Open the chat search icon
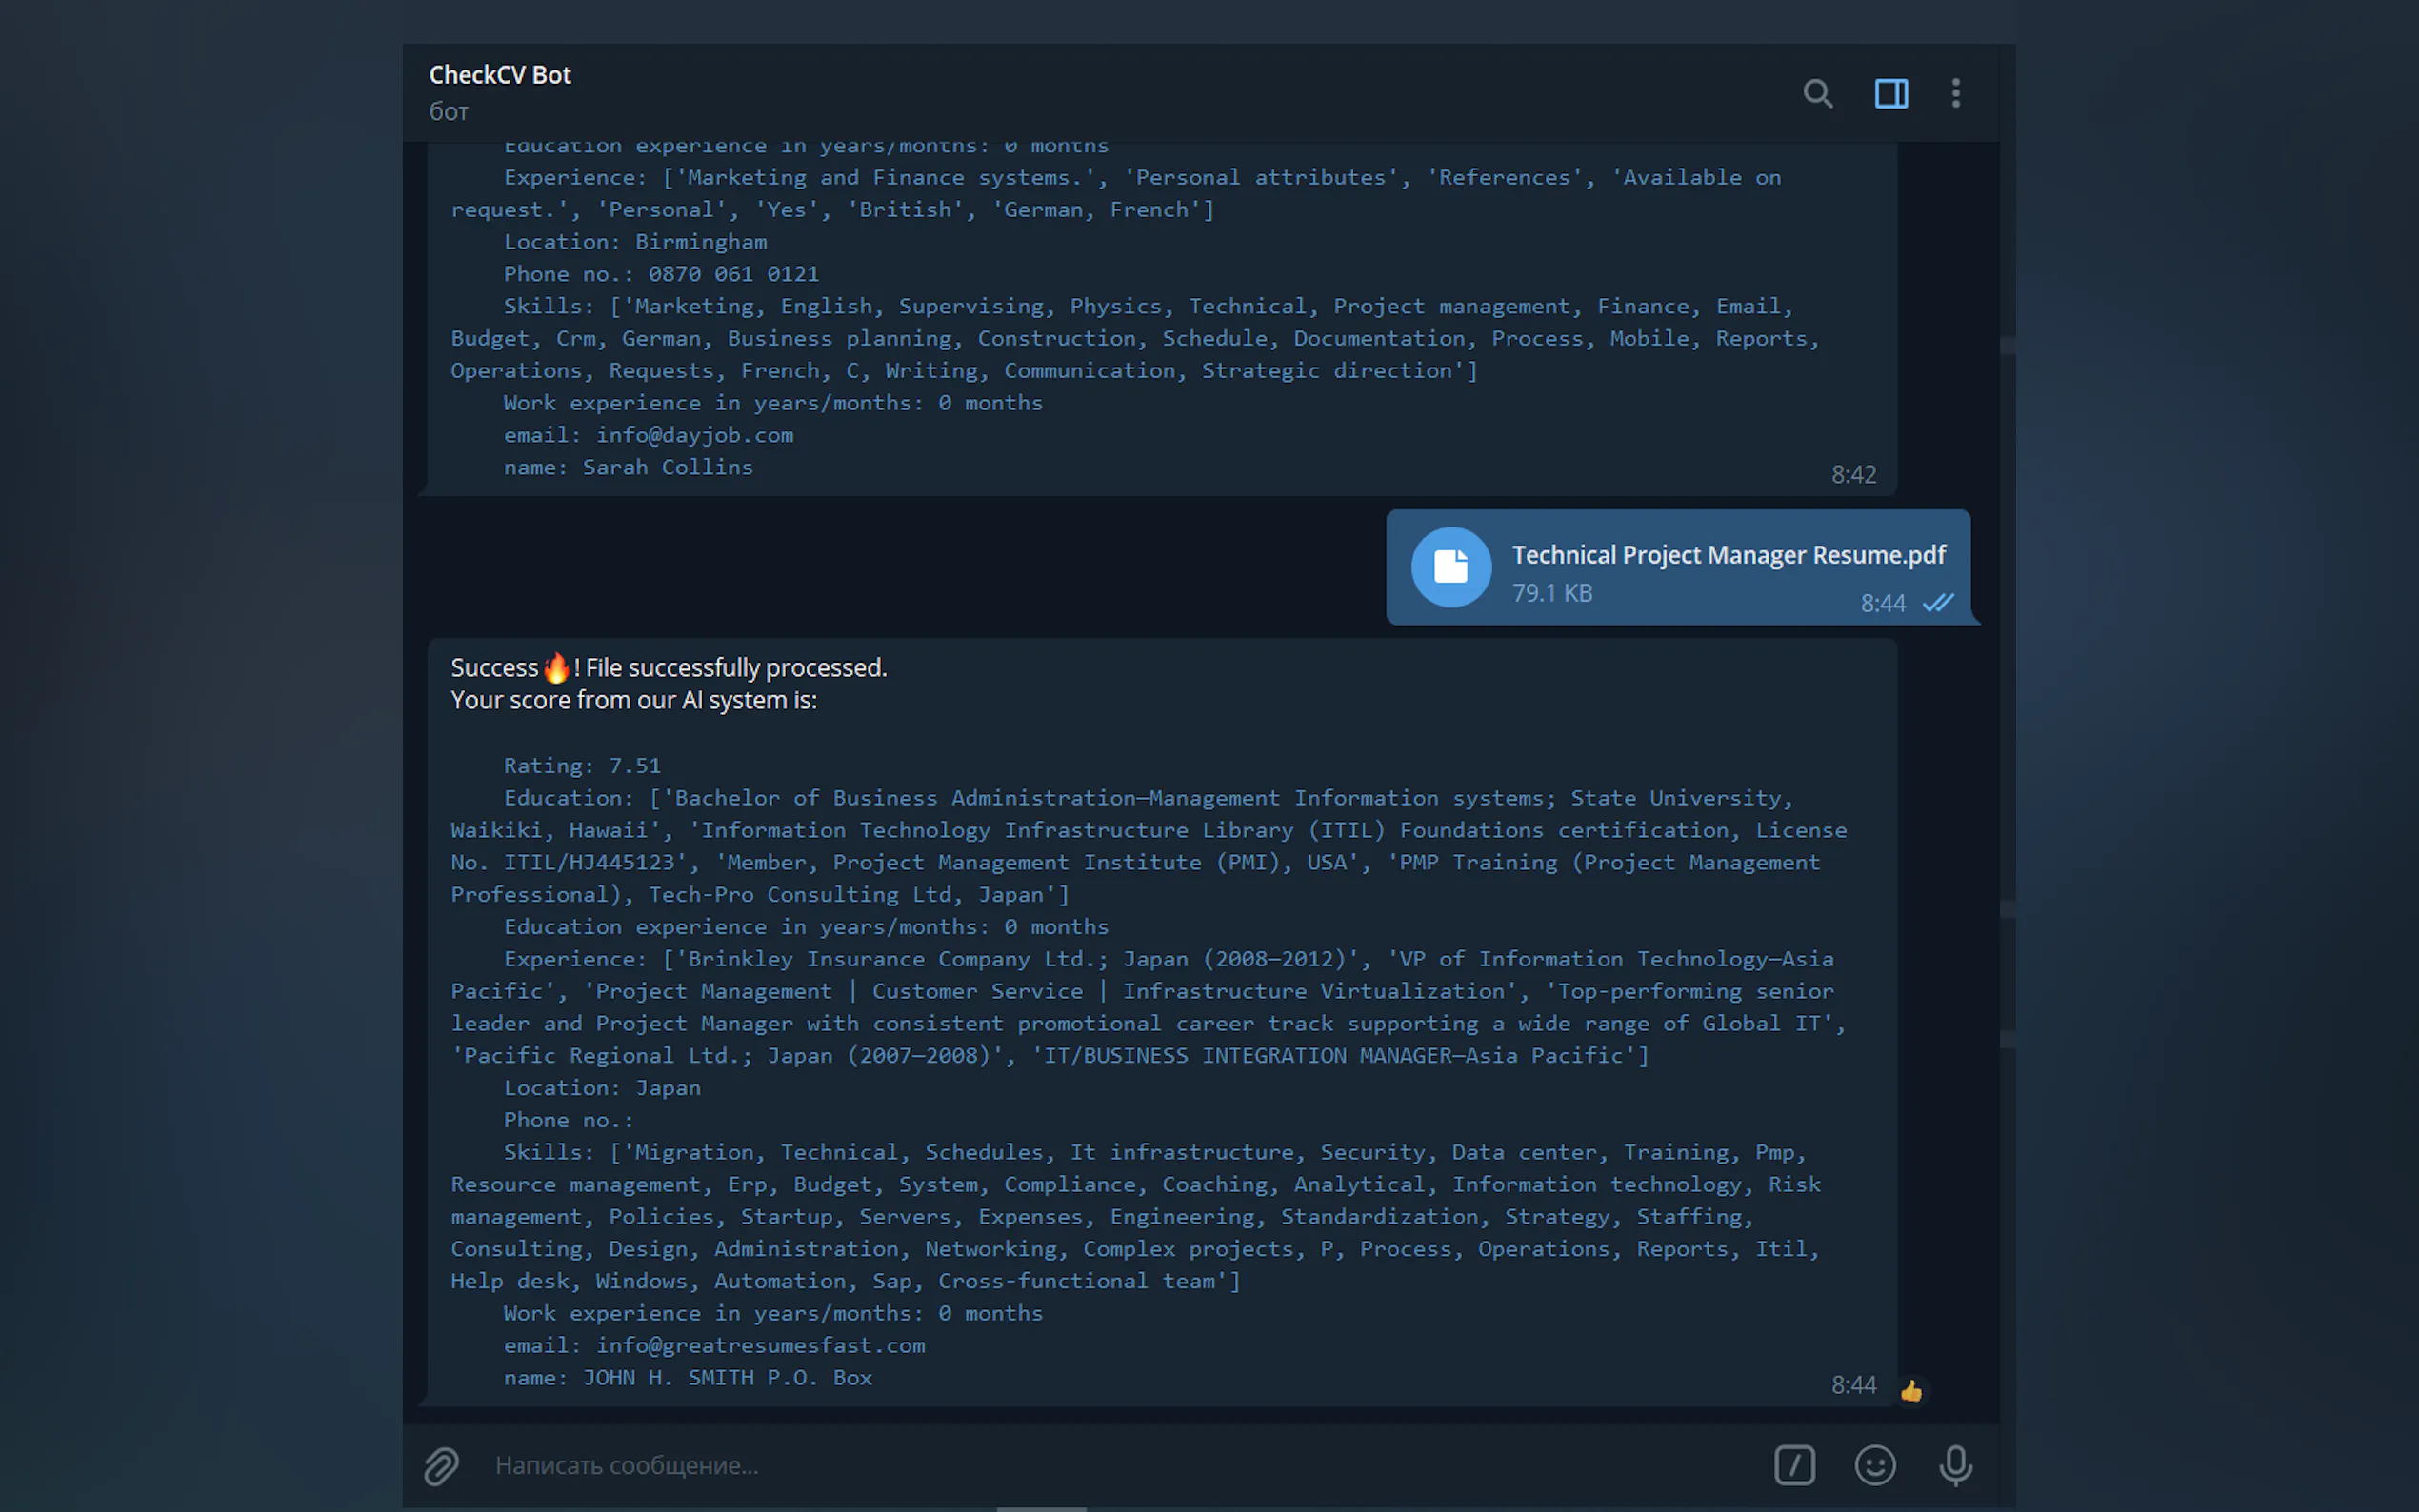The image size is (2419, 1512). [x=1817, y=94]
